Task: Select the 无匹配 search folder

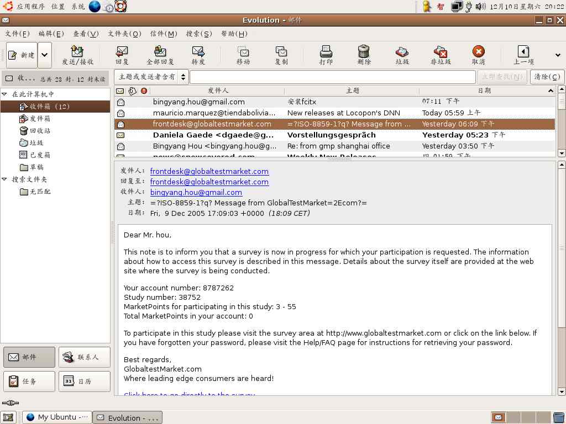Action: pos(35,192)
